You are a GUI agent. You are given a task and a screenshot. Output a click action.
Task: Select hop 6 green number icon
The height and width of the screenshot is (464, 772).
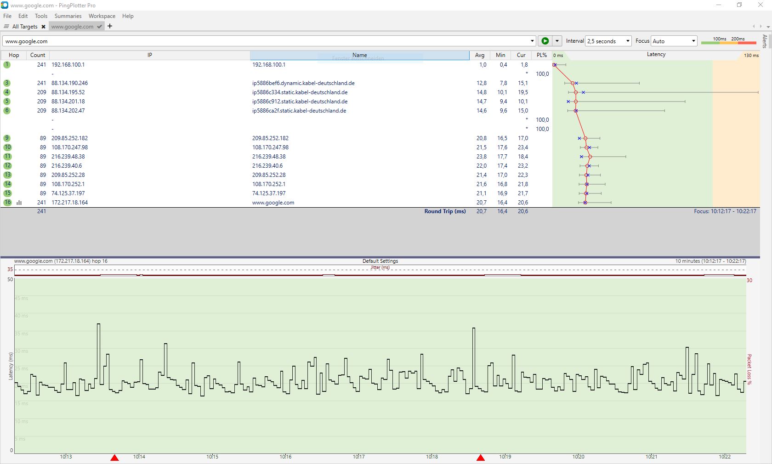7,110
